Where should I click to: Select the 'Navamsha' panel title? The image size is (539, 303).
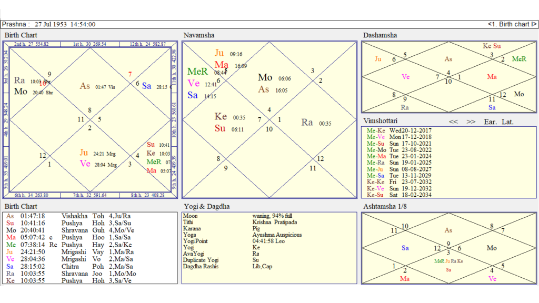tap(198, 35)
